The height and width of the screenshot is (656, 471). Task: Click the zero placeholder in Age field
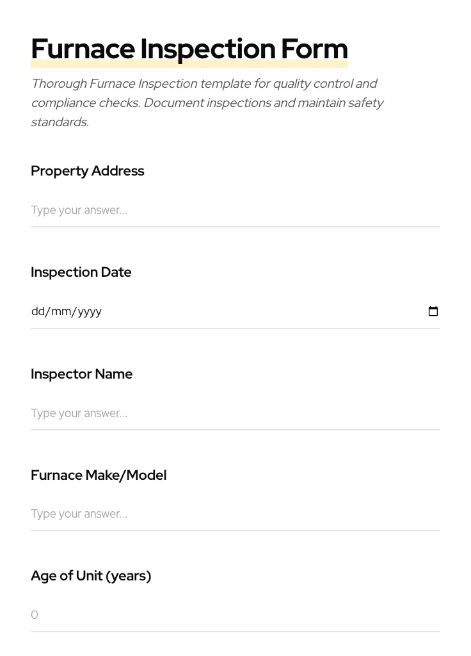(35, 615)
